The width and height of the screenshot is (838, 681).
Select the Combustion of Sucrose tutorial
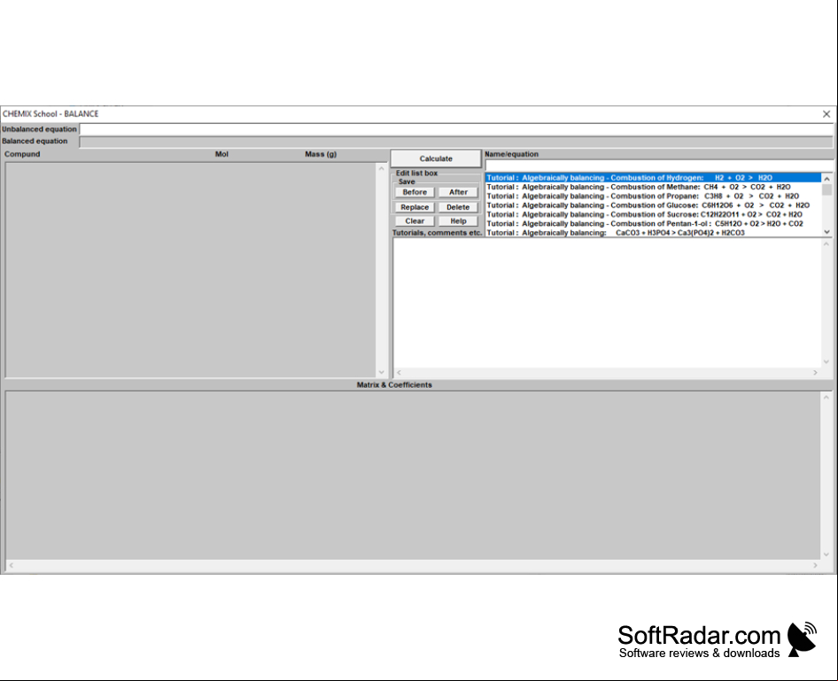(x=653, y=214)
